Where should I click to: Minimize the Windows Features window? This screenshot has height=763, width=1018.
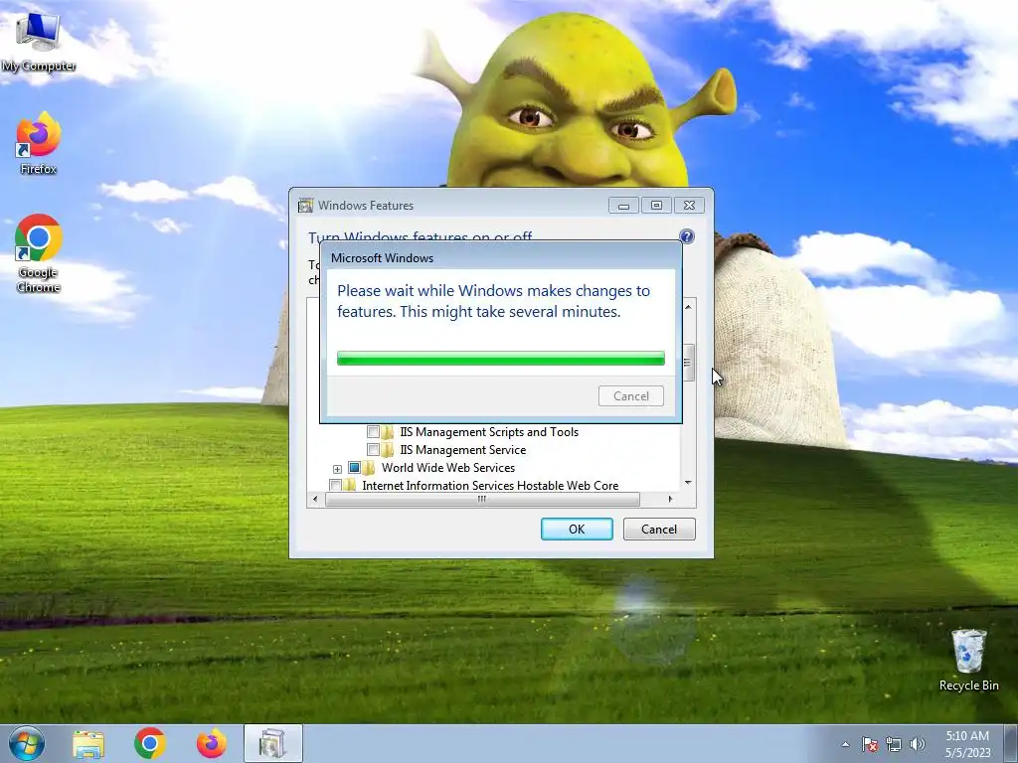(x=623, y=206)
